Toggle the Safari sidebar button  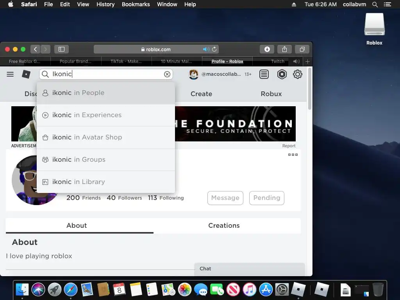point(61,49)
